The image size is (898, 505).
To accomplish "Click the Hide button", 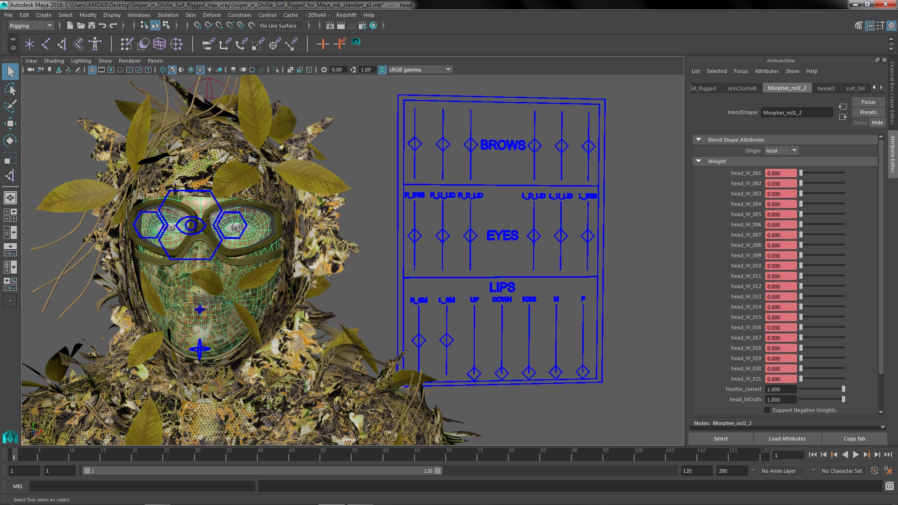I will click(x=877, y=123).
